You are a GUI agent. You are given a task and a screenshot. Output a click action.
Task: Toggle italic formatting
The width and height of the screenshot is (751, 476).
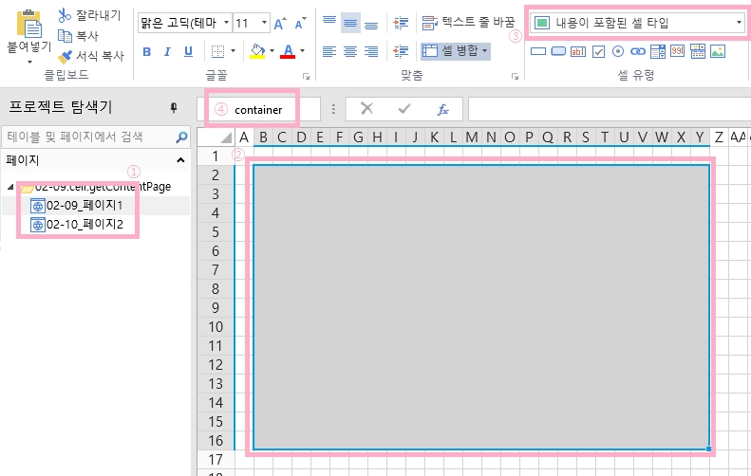[x=167, y=51]
